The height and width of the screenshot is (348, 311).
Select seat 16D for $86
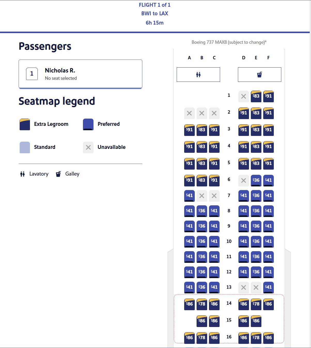pos(244,338)
